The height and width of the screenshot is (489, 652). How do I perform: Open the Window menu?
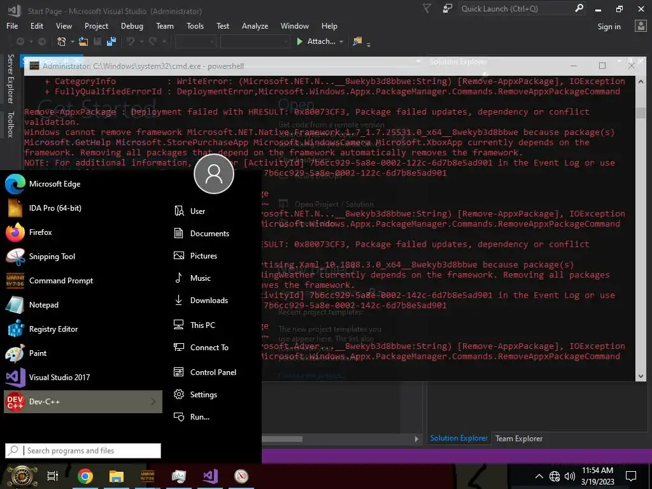coord(294,25)
